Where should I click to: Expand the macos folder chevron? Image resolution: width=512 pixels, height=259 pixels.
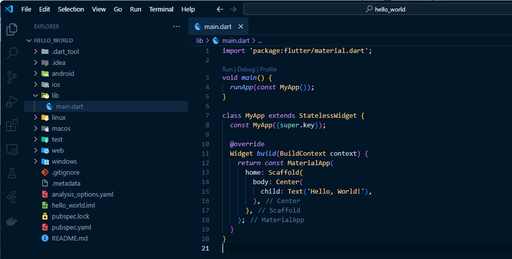(35, 128)
